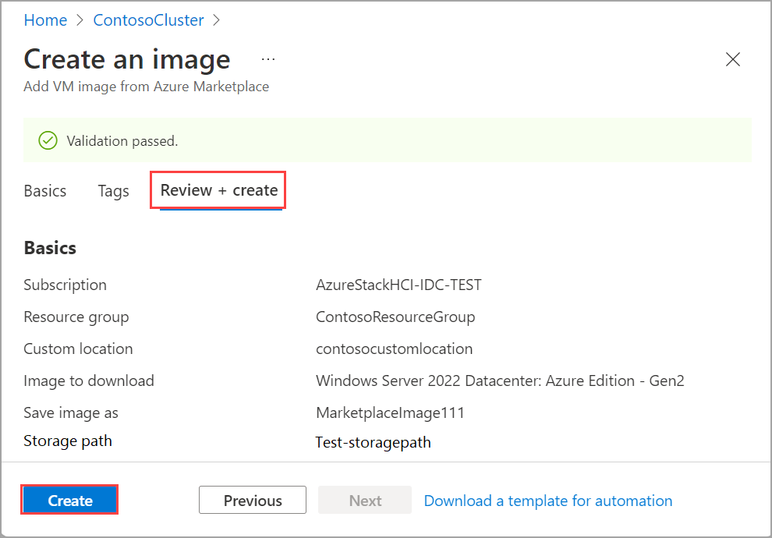Click the contosocustomlocation value
The image size is (772, 538).
(394, 349)
